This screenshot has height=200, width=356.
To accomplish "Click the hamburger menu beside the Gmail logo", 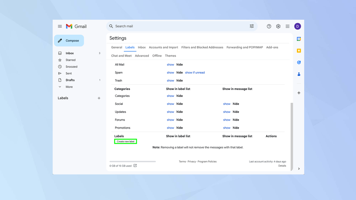I will (x=60, y=26).
